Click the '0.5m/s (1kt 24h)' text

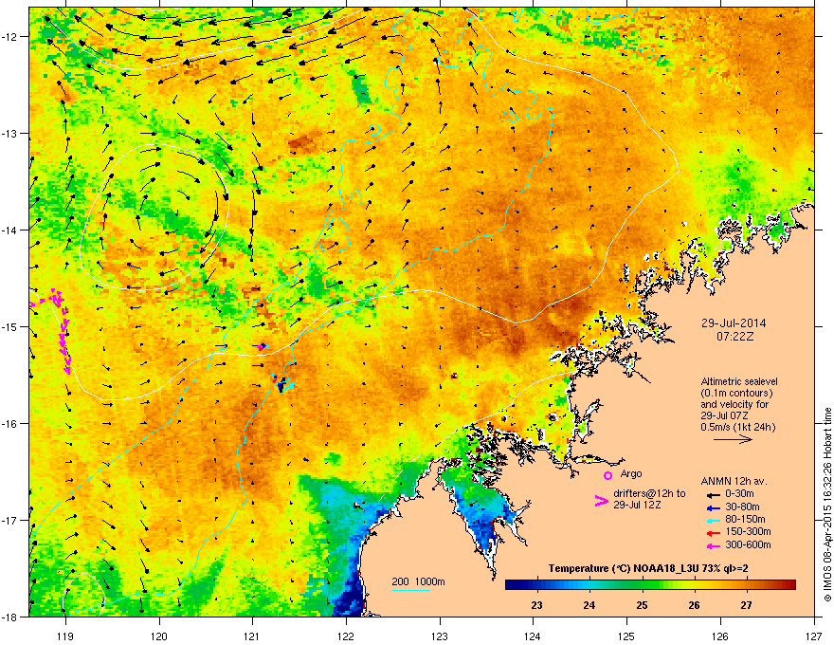click(x=737, y=427)
